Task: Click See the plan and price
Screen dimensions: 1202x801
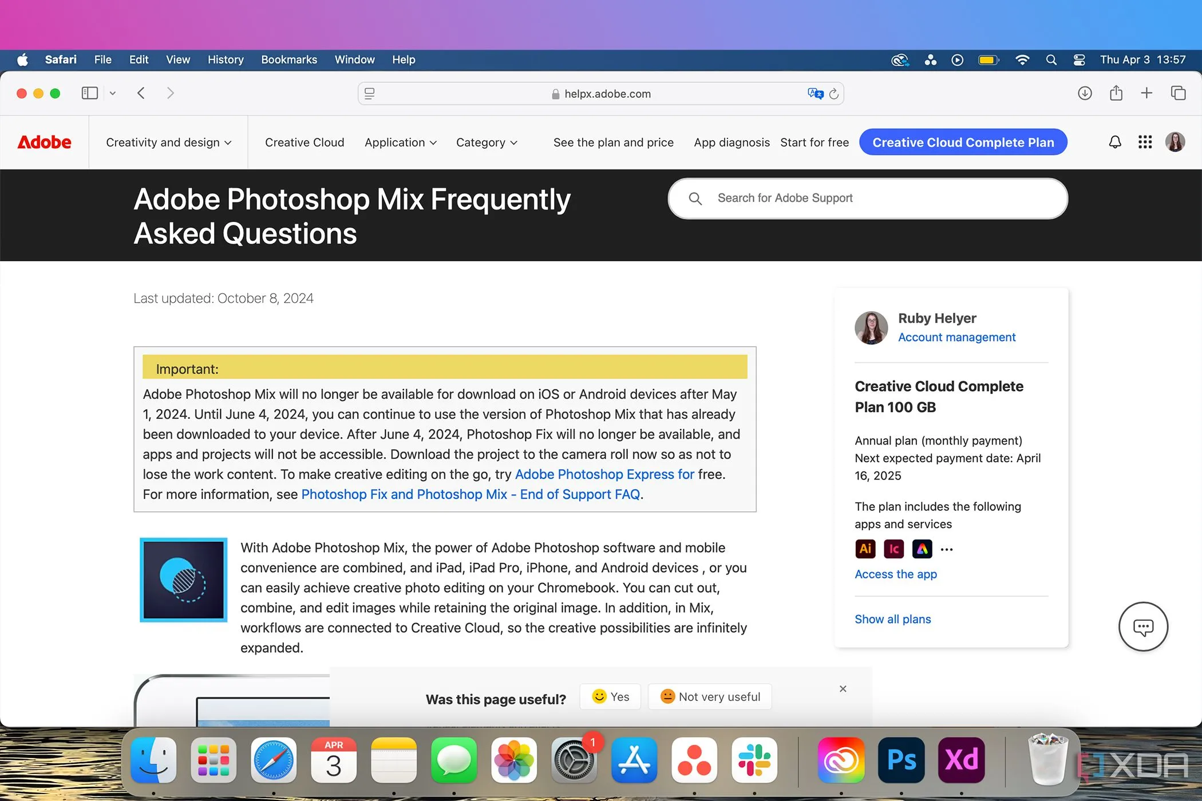Action: [x=613, y=142]
